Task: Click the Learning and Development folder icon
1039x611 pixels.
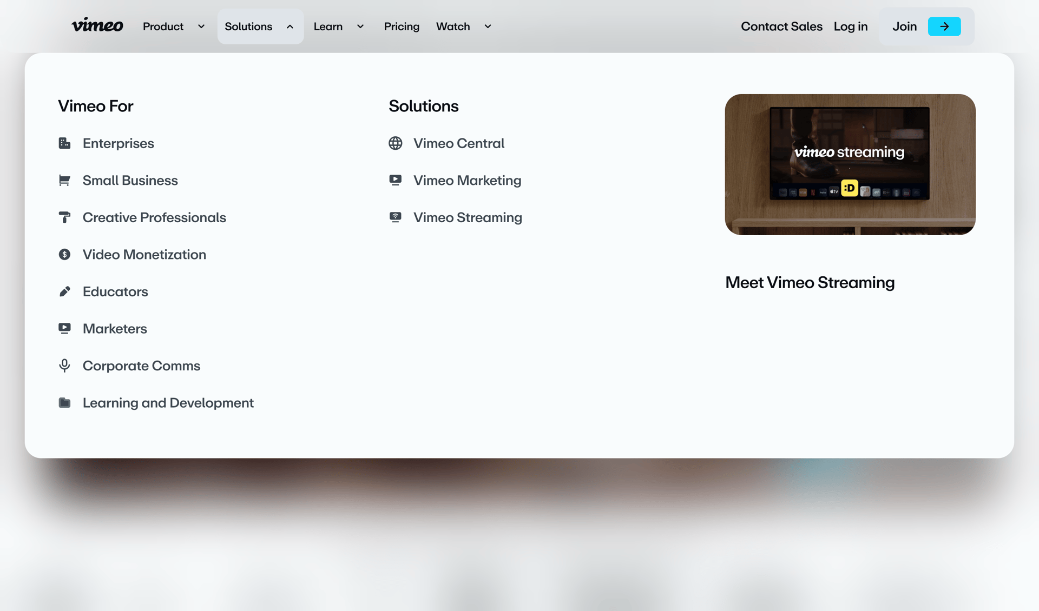Action: 64,402
